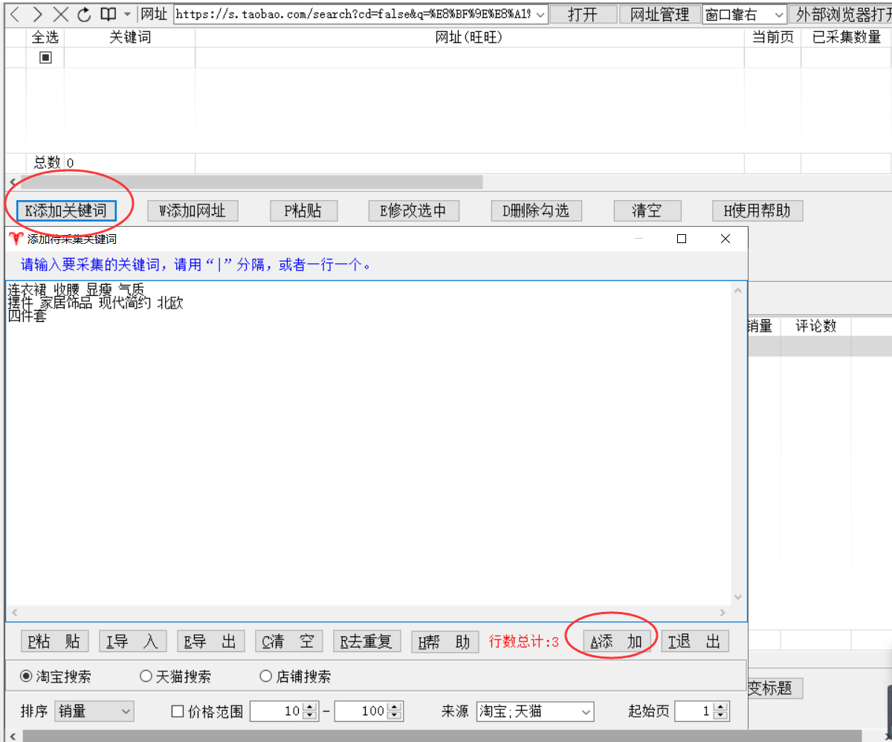
Task: Toggle the 全选 select-all checkbox
Action: 45,57
